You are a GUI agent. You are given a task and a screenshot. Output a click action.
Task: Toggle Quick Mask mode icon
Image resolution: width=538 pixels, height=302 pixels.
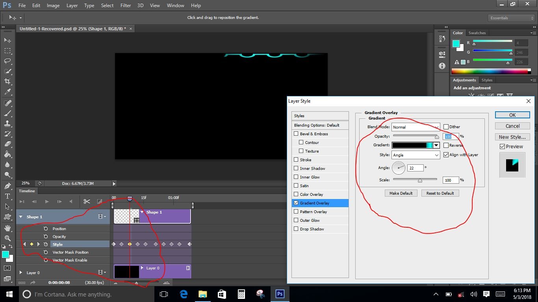pyautogui.click(x=7, y=268)
